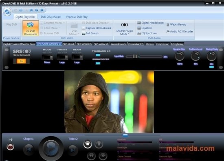Click the SRS HD Plugin Mode icon
Screen dimensions: 224x161
pos(125,25)
